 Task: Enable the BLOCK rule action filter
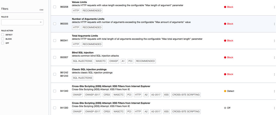(x=3, y=39)
